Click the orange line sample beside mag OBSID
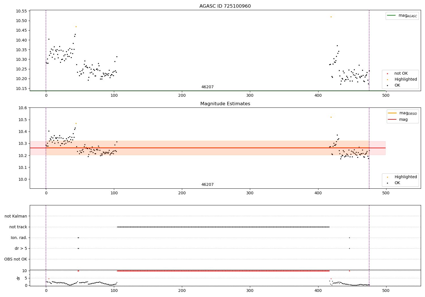Viewport: 425px width, 297px height. [x=392, y=113]
